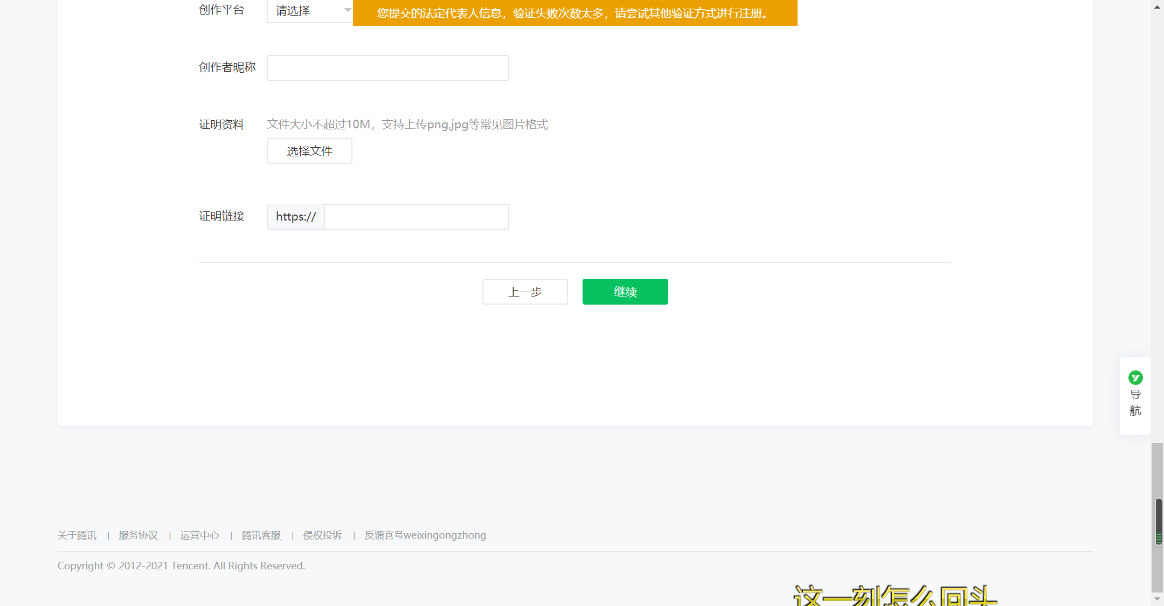The width and height of the screenshot is (1164, 606).
Task: Click the 创作者昵称 text input field
Action: 387,68
